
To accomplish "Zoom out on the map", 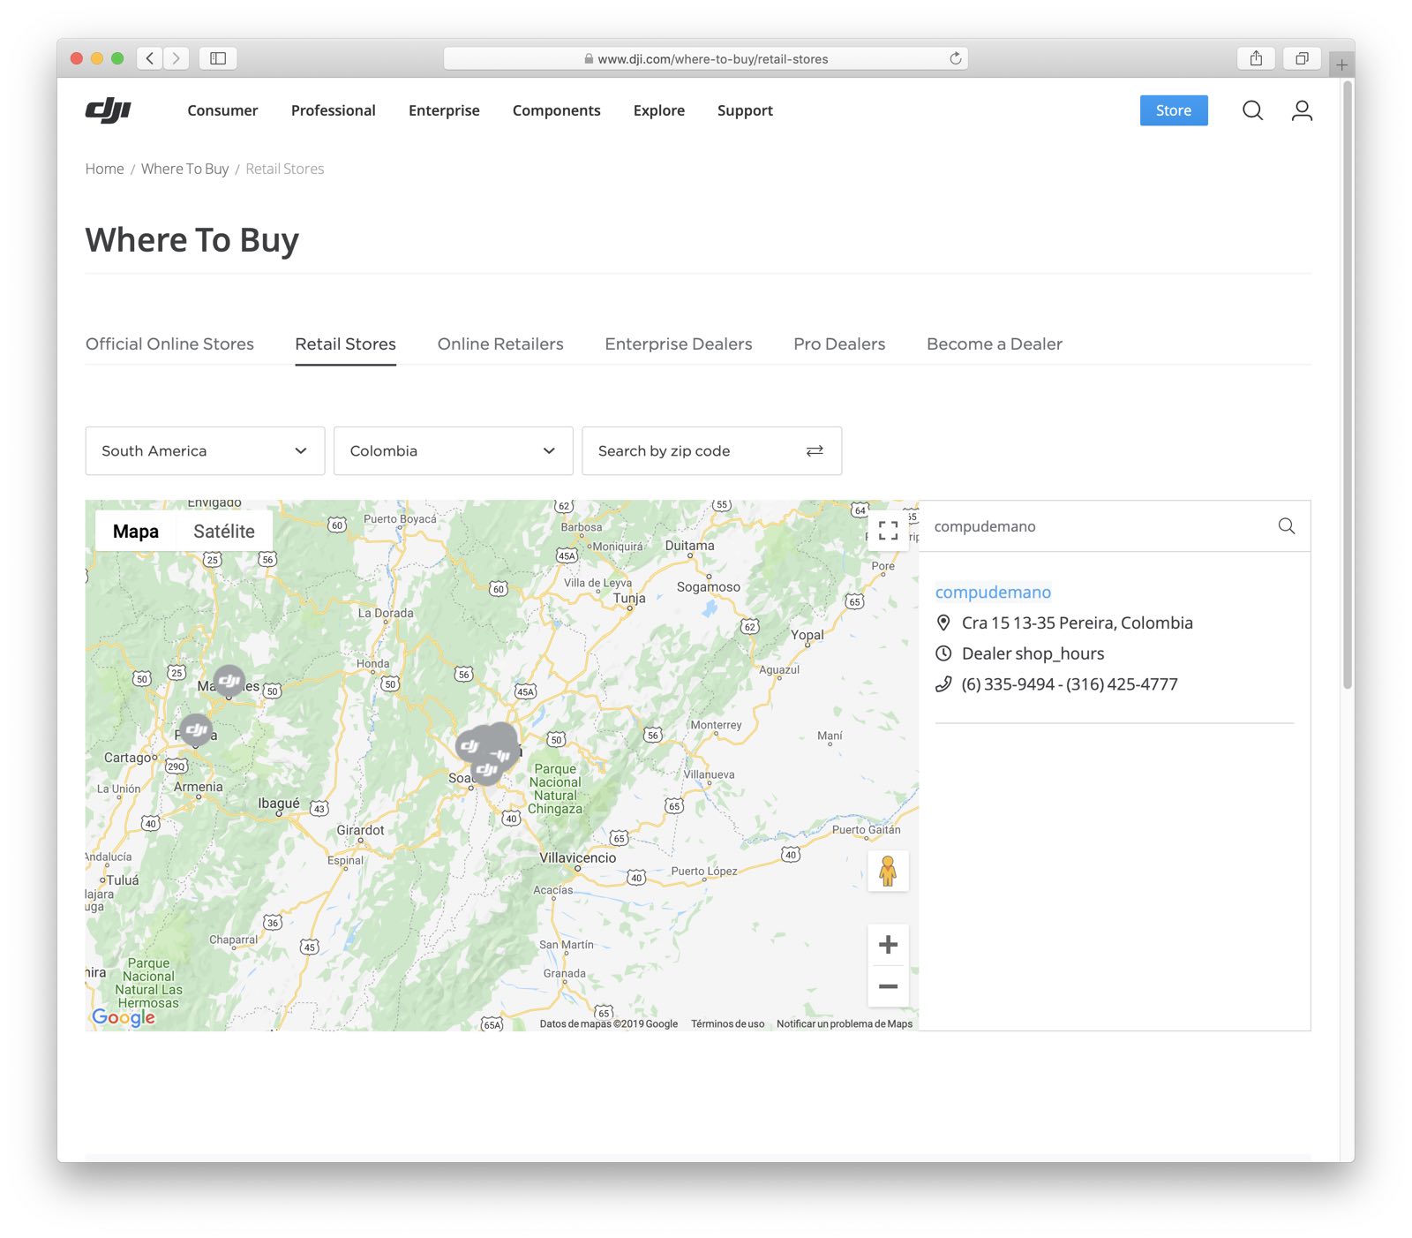I will (888, 986).
